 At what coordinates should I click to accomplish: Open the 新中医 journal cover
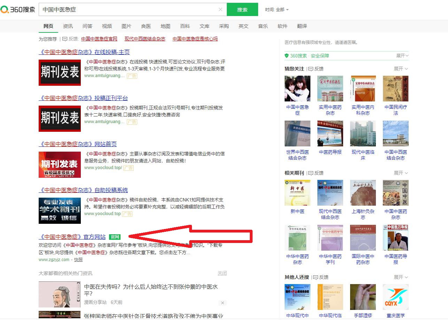[298, 193]
